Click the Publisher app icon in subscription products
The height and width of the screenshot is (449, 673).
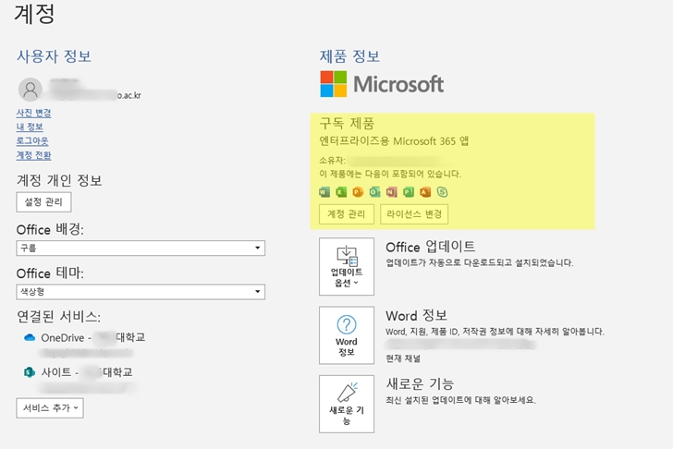[409, 191]
